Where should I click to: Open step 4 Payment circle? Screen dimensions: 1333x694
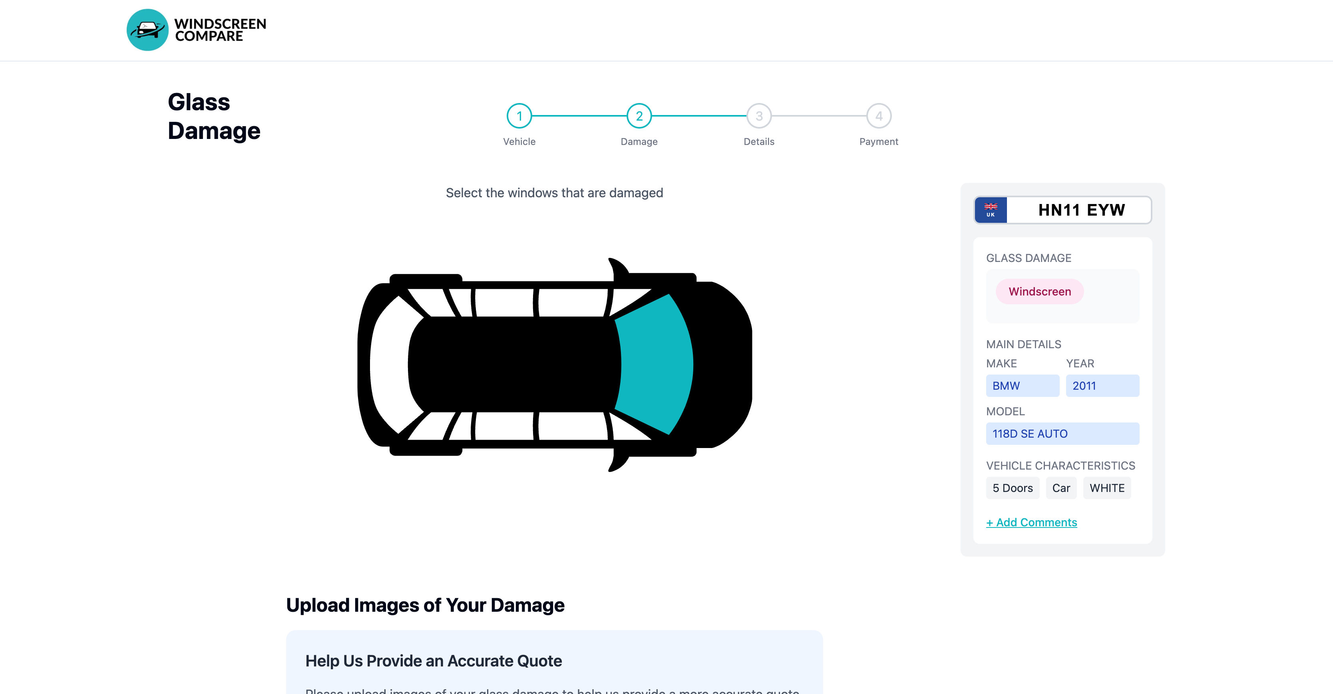(x=879, y=116)
